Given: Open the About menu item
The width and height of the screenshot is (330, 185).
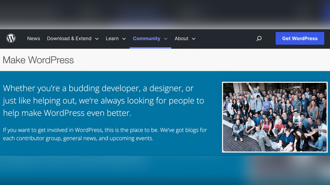Looking at the screenshot, I should (x=181, y=38).
